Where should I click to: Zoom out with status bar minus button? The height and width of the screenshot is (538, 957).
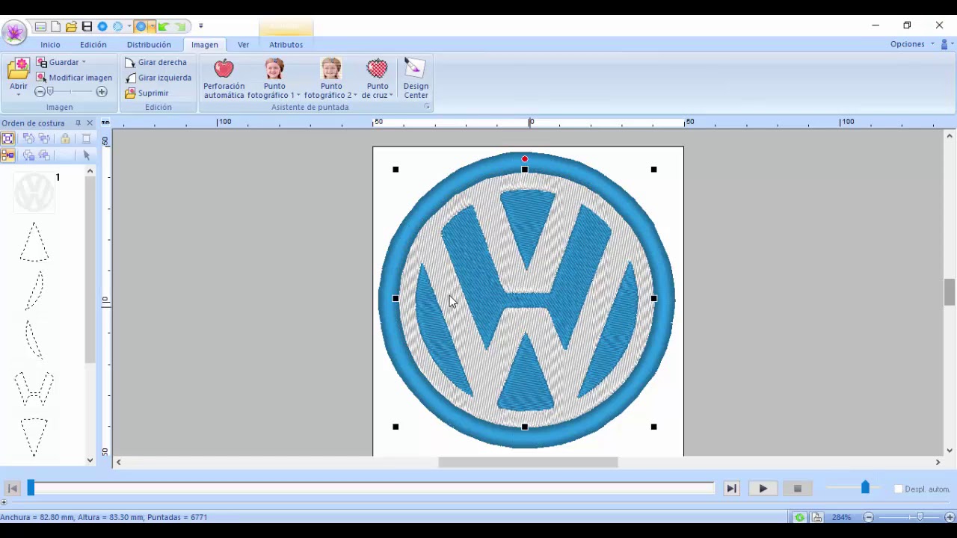tap(869, 517)
